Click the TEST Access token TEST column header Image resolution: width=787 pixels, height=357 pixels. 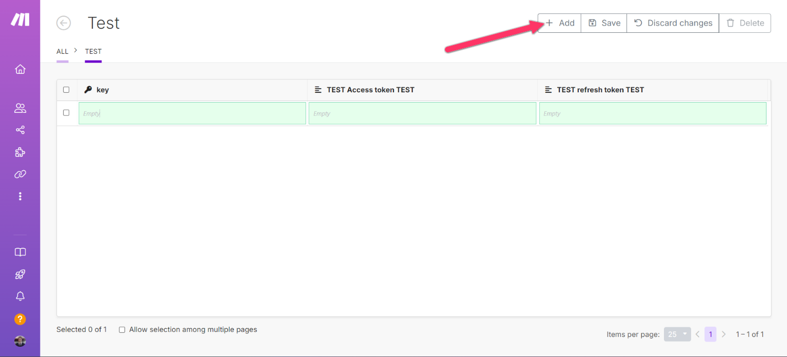pyautogui.click(x=370, y=90)
